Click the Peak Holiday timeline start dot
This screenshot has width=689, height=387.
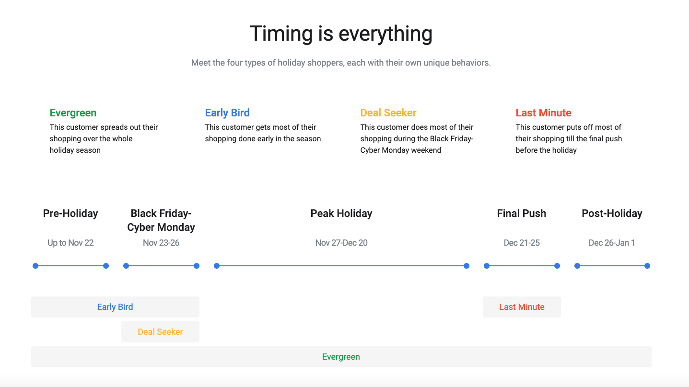pyautogui.click(x=217, y=266)
